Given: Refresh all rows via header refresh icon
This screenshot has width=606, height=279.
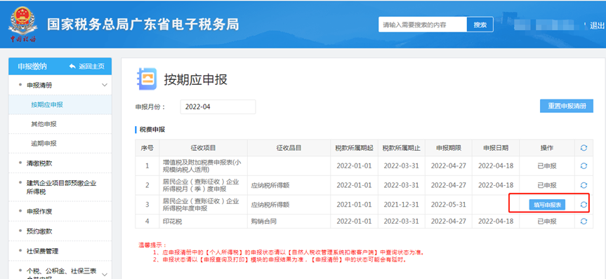Looking at the screenshot, I should [x=584, y=148].
